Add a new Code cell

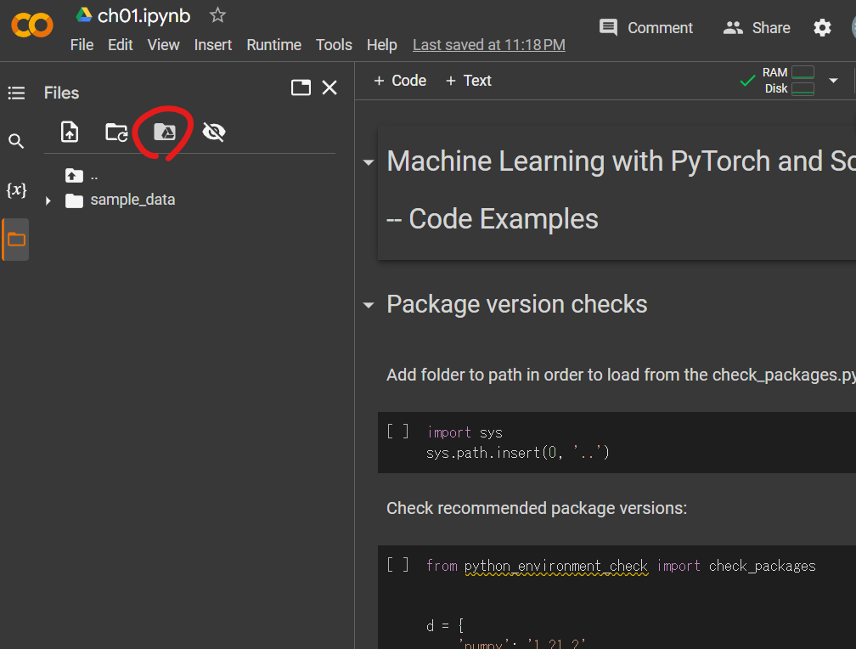coord(399,80)
